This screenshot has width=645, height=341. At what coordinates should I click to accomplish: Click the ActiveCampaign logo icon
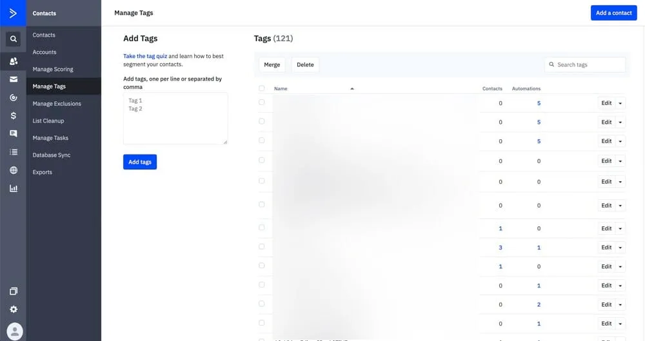pos(13,13)
